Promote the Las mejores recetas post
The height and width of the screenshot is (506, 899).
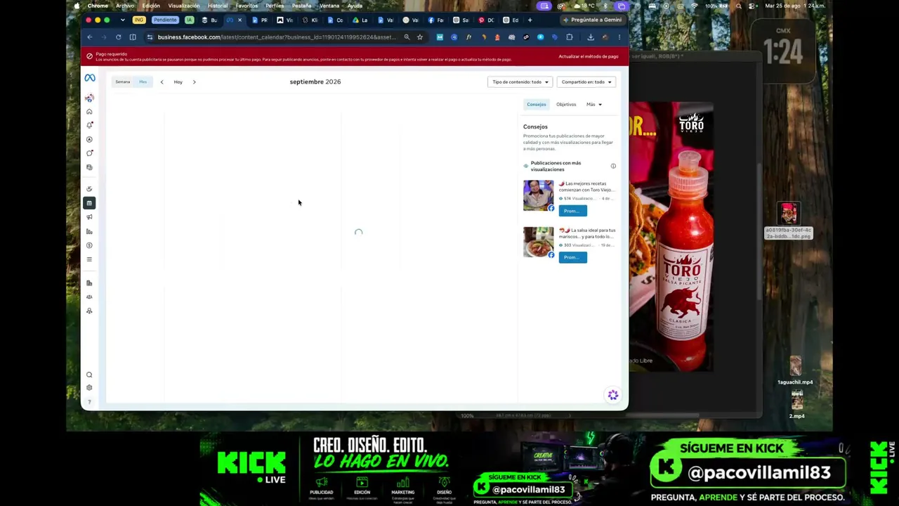coord(572,211)
